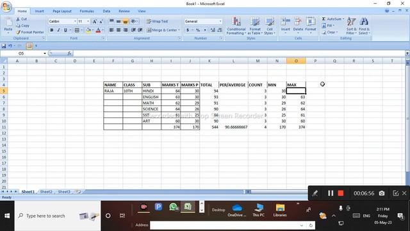Toggle highlighted Bottom Align button

126,21
